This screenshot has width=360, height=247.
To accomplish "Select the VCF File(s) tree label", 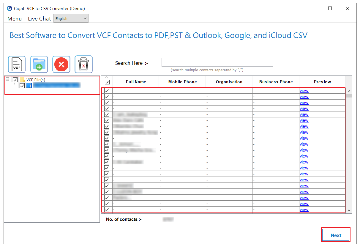I will coord(36,80).
